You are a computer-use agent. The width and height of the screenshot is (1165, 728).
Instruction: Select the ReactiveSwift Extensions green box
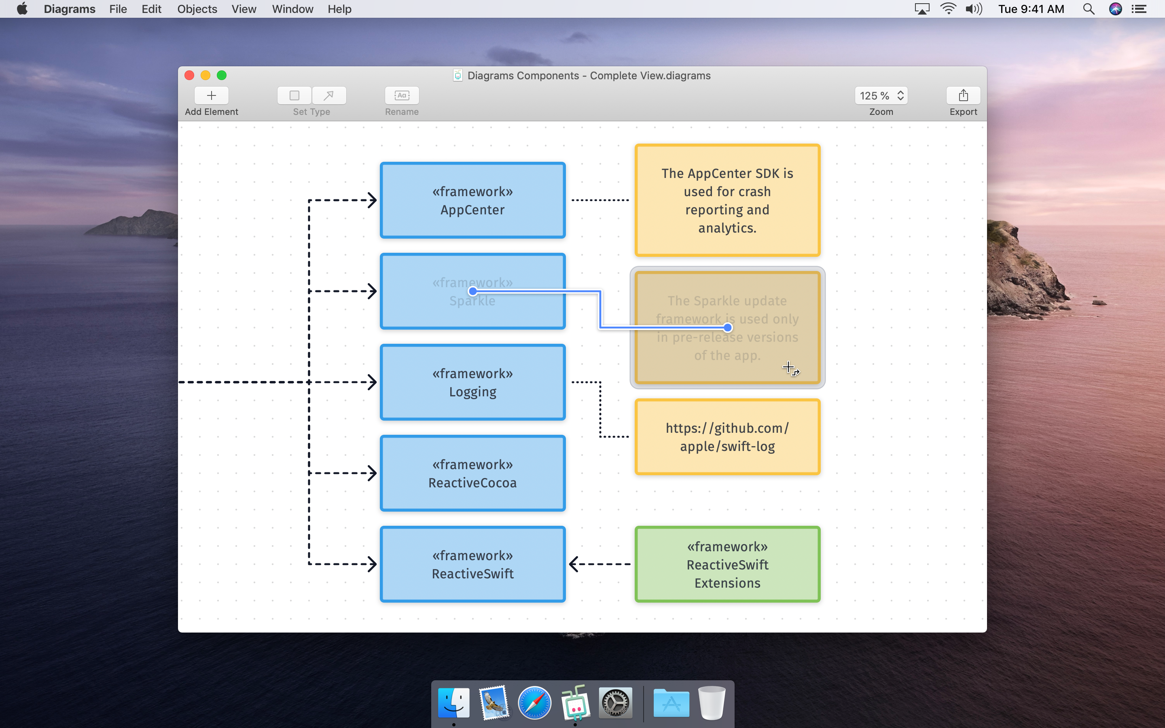(x=727, y=564)
